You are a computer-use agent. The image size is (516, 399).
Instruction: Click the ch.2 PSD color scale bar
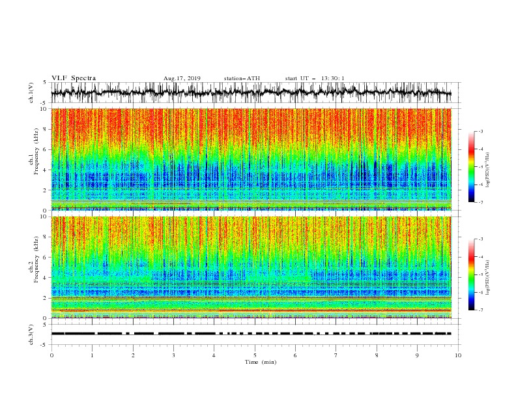[x=472, y=274]
